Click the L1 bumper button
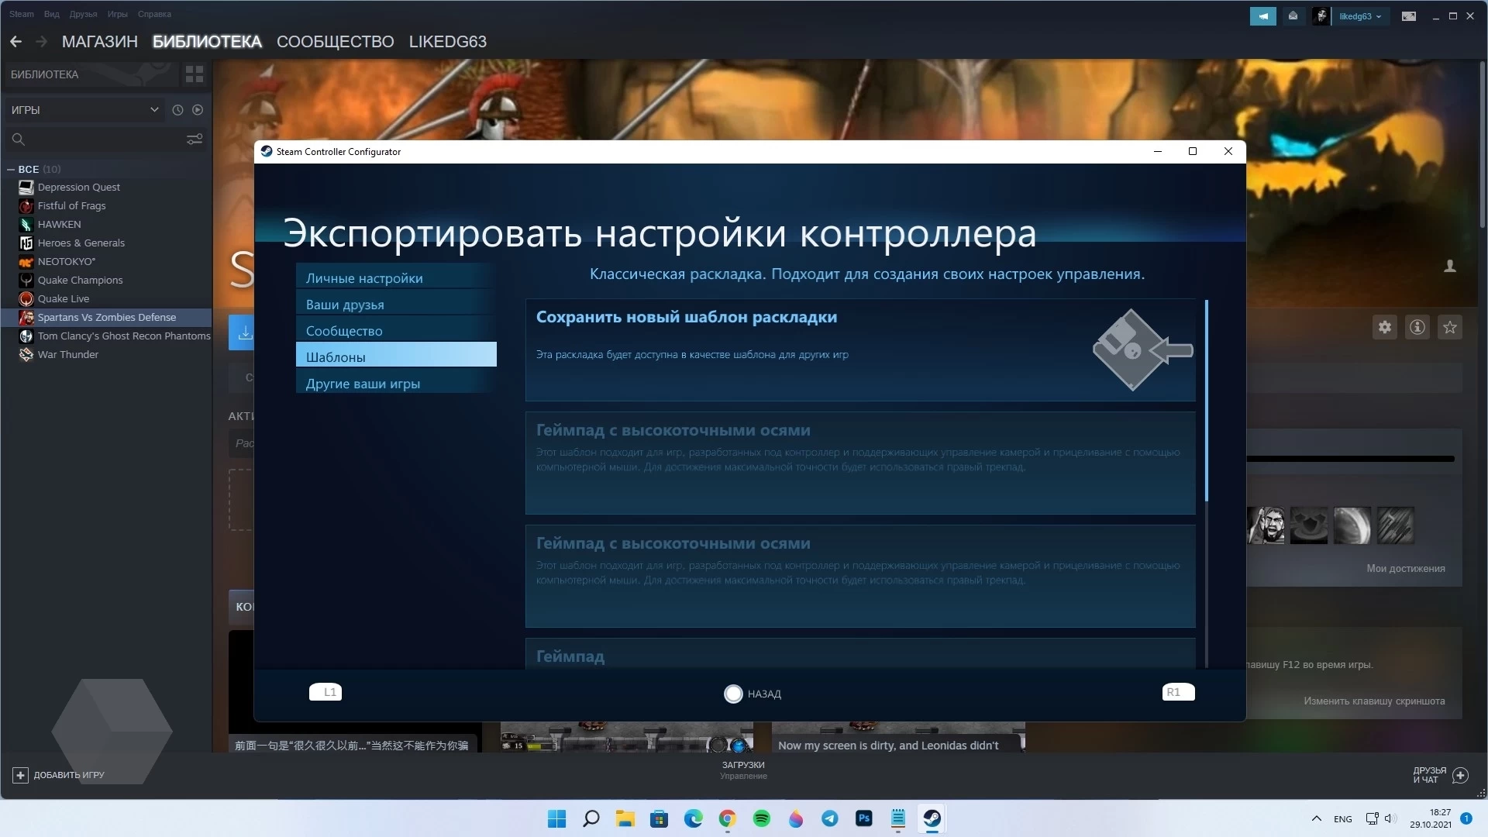This screenshot has height=837, width=1488. (x=325, y=692)
